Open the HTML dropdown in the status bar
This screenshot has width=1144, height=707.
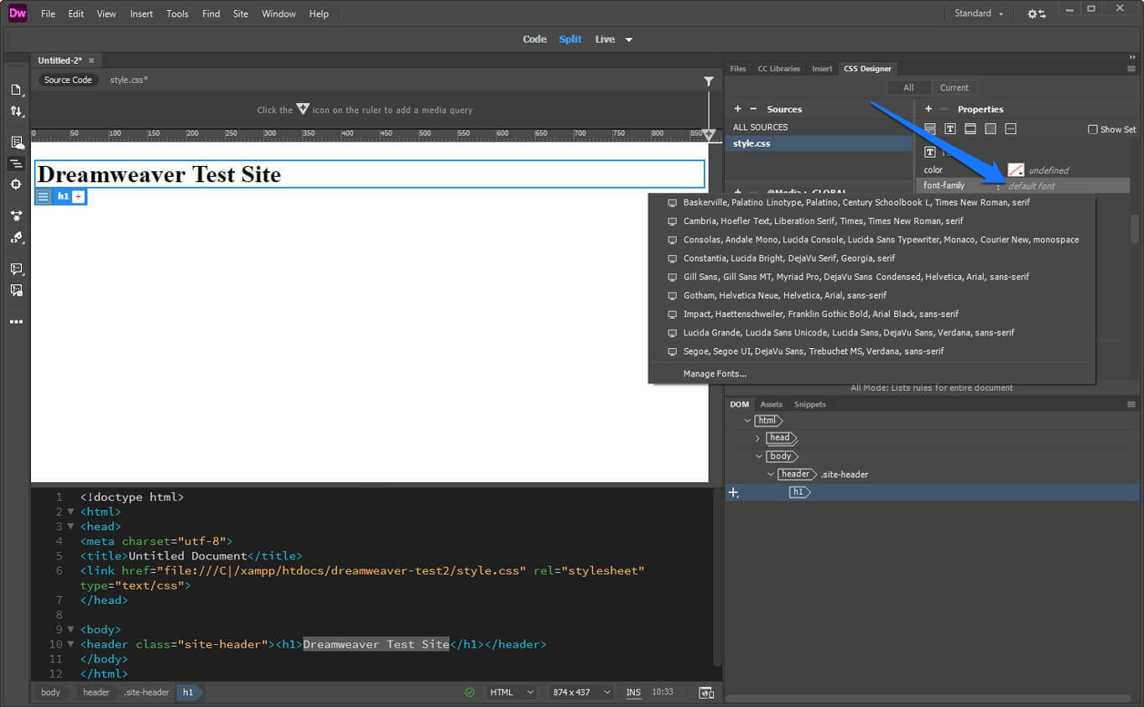pos(510,692)
